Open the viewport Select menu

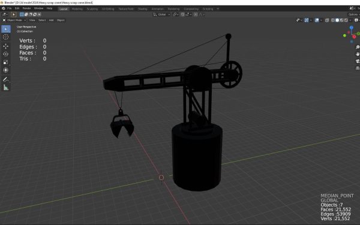(x=42, y=20)
